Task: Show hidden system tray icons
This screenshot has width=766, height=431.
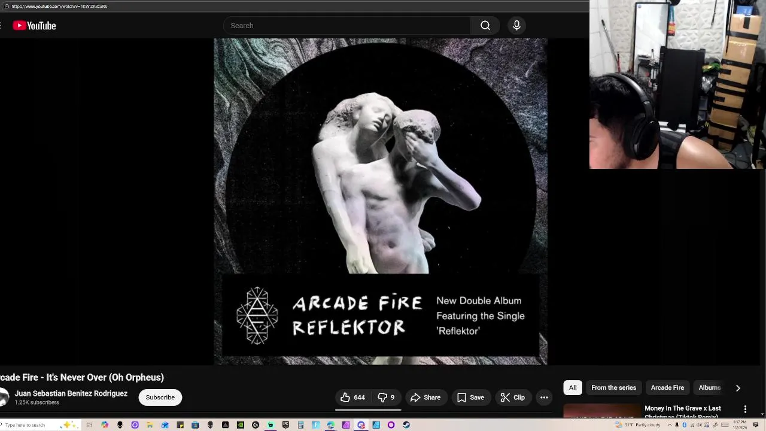Action: pos(670,425)
